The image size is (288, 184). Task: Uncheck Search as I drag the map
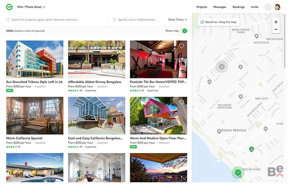coord(202,22)
